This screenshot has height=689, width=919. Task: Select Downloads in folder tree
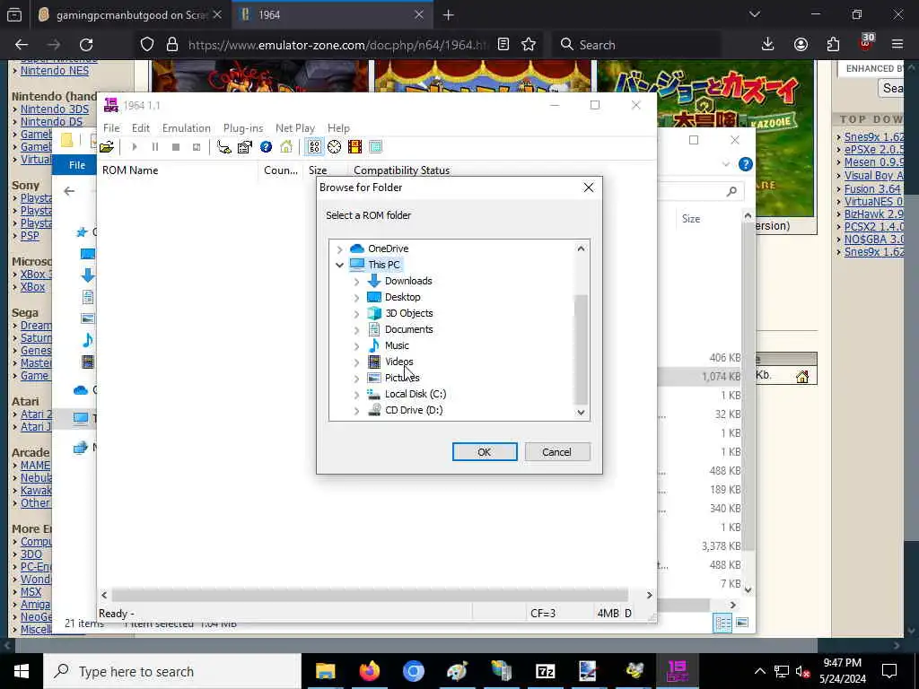408,281
